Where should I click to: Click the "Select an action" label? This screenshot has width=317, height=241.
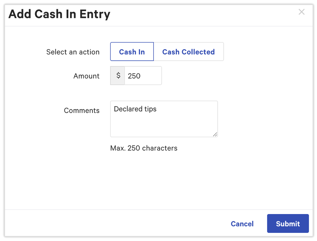click(73, 52)
